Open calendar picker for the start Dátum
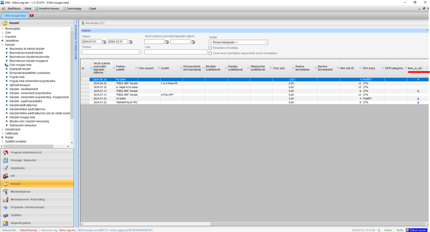Viewport: 430px width, 232px height. 104,42
